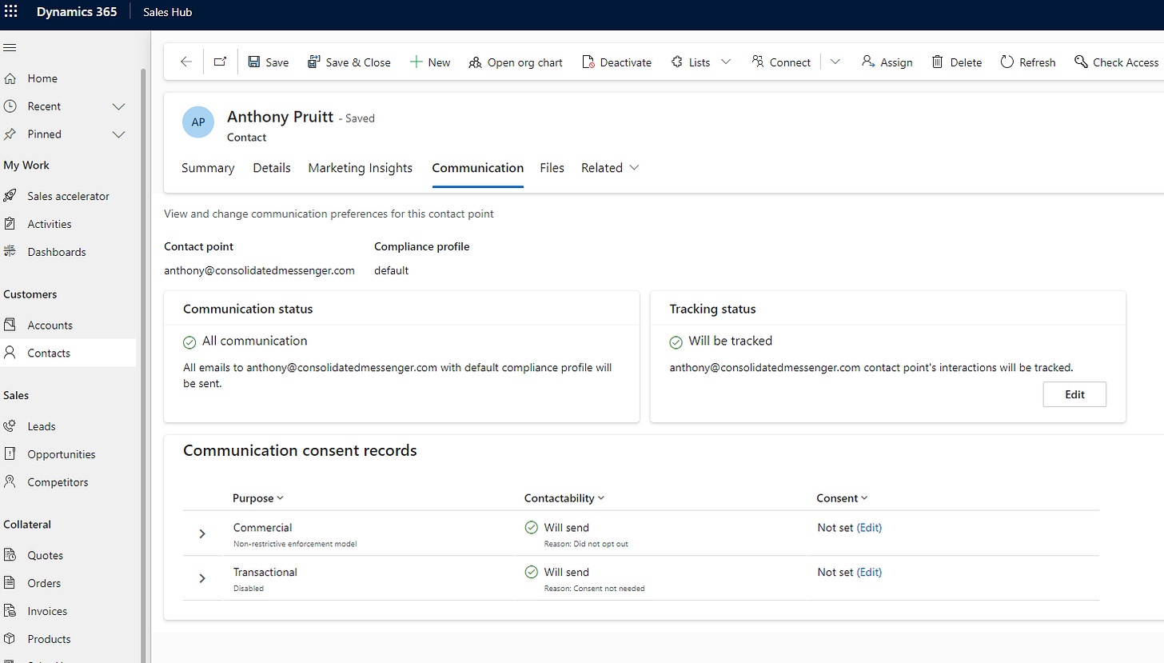Switch to the Details tab
Image resolution: width=1164 pixels, height=663 pixels.
(x=272, y=168)
